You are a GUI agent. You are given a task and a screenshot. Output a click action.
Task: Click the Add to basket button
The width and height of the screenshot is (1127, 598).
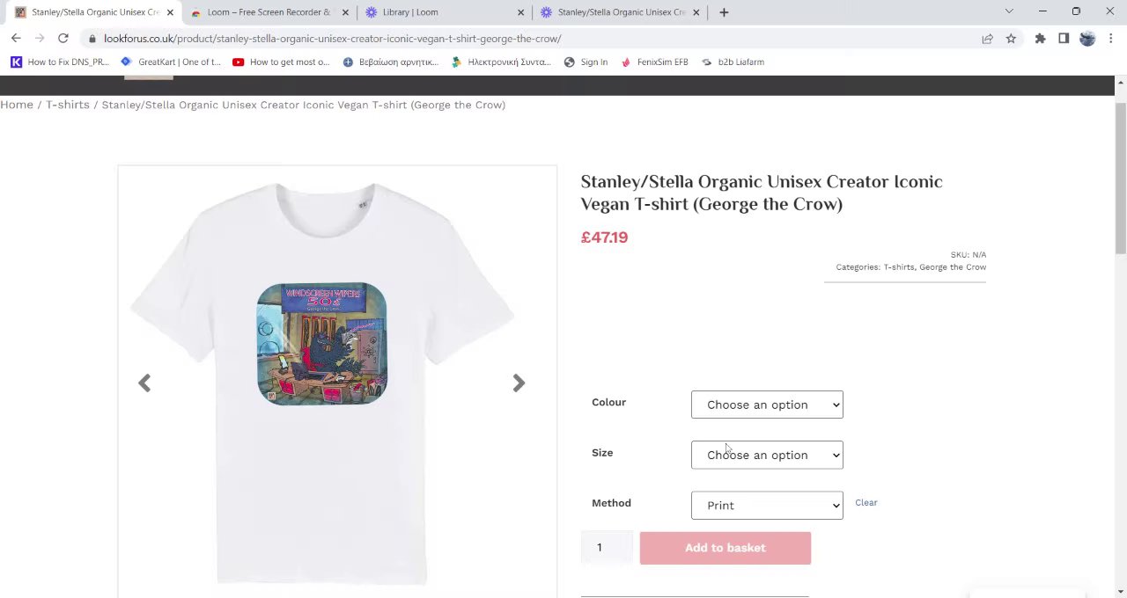[725, 548]
